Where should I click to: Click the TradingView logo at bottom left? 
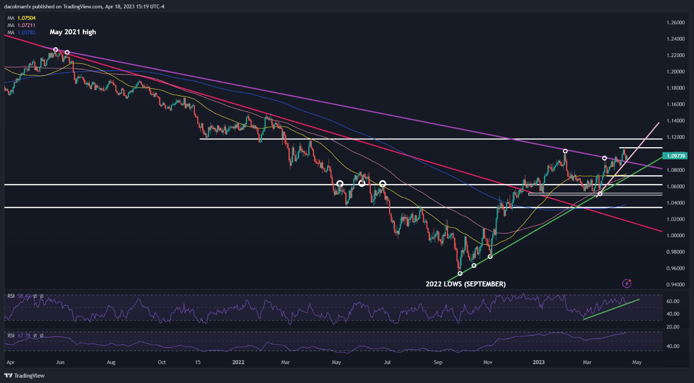coord(23,375)
